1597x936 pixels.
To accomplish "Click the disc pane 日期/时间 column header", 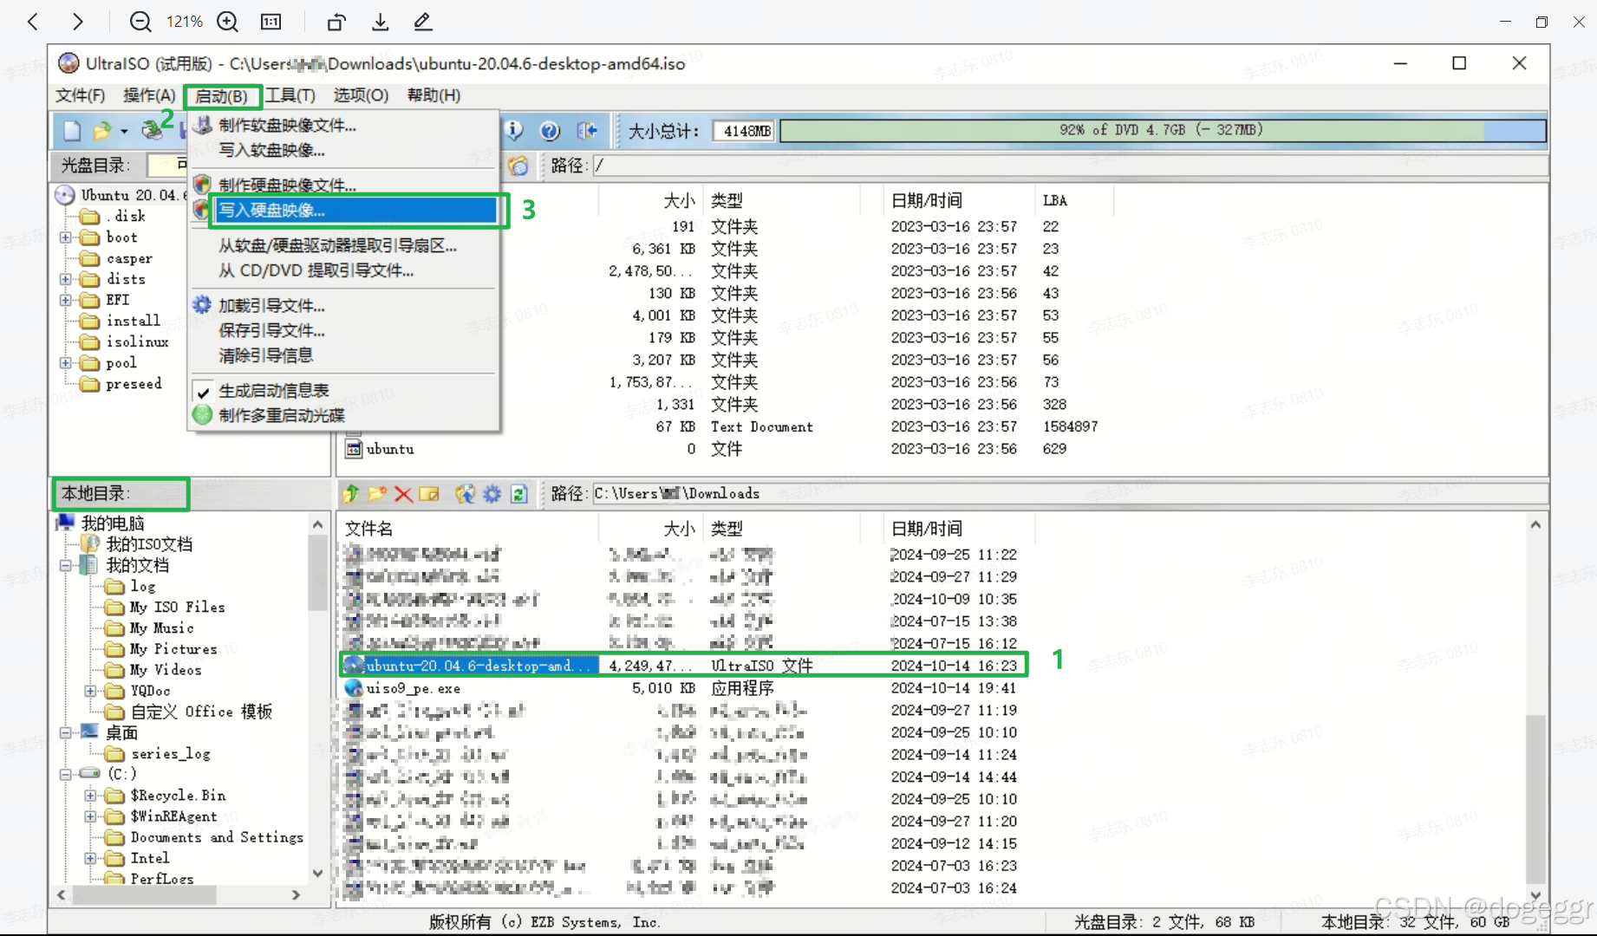I will [959, 201].
